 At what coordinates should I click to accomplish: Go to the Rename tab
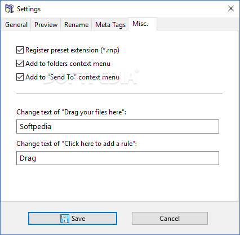[76, 25]
